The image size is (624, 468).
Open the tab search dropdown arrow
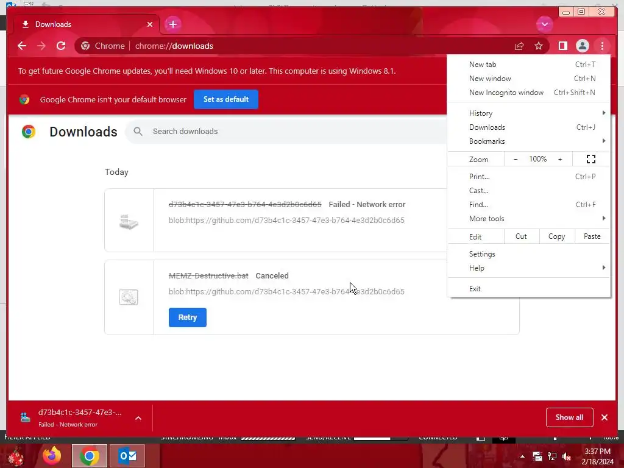pyautogui.click(x=544, y=24)
